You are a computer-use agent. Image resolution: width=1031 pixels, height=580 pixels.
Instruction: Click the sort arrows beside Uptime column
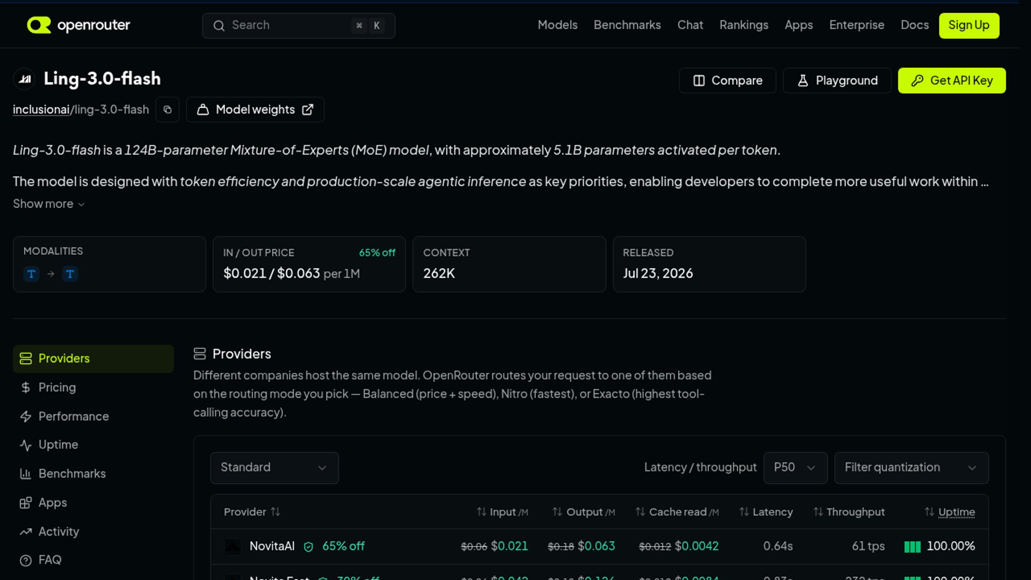point(930,512)
